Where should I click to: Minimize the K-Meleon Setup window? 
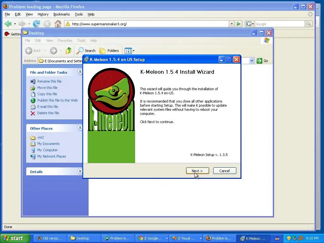[x=221, y=59]
